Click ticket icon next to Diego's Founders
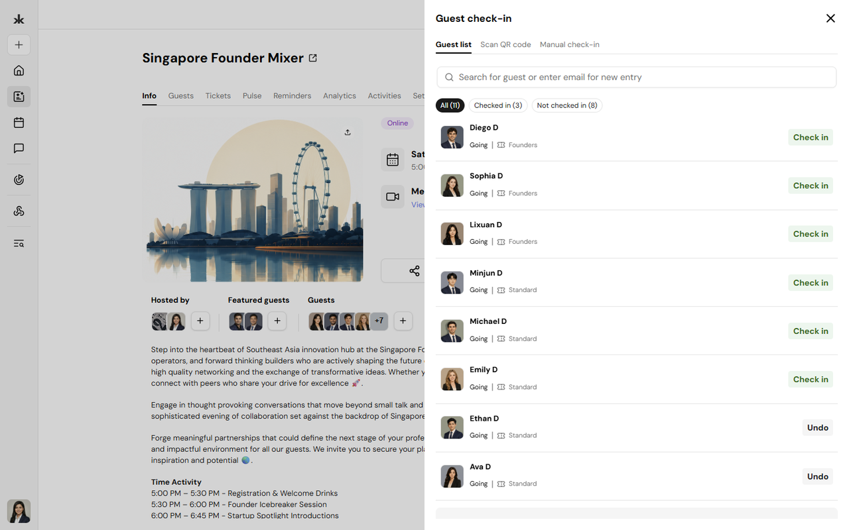Viewport: 849px width, 530px height. (501, 145)
